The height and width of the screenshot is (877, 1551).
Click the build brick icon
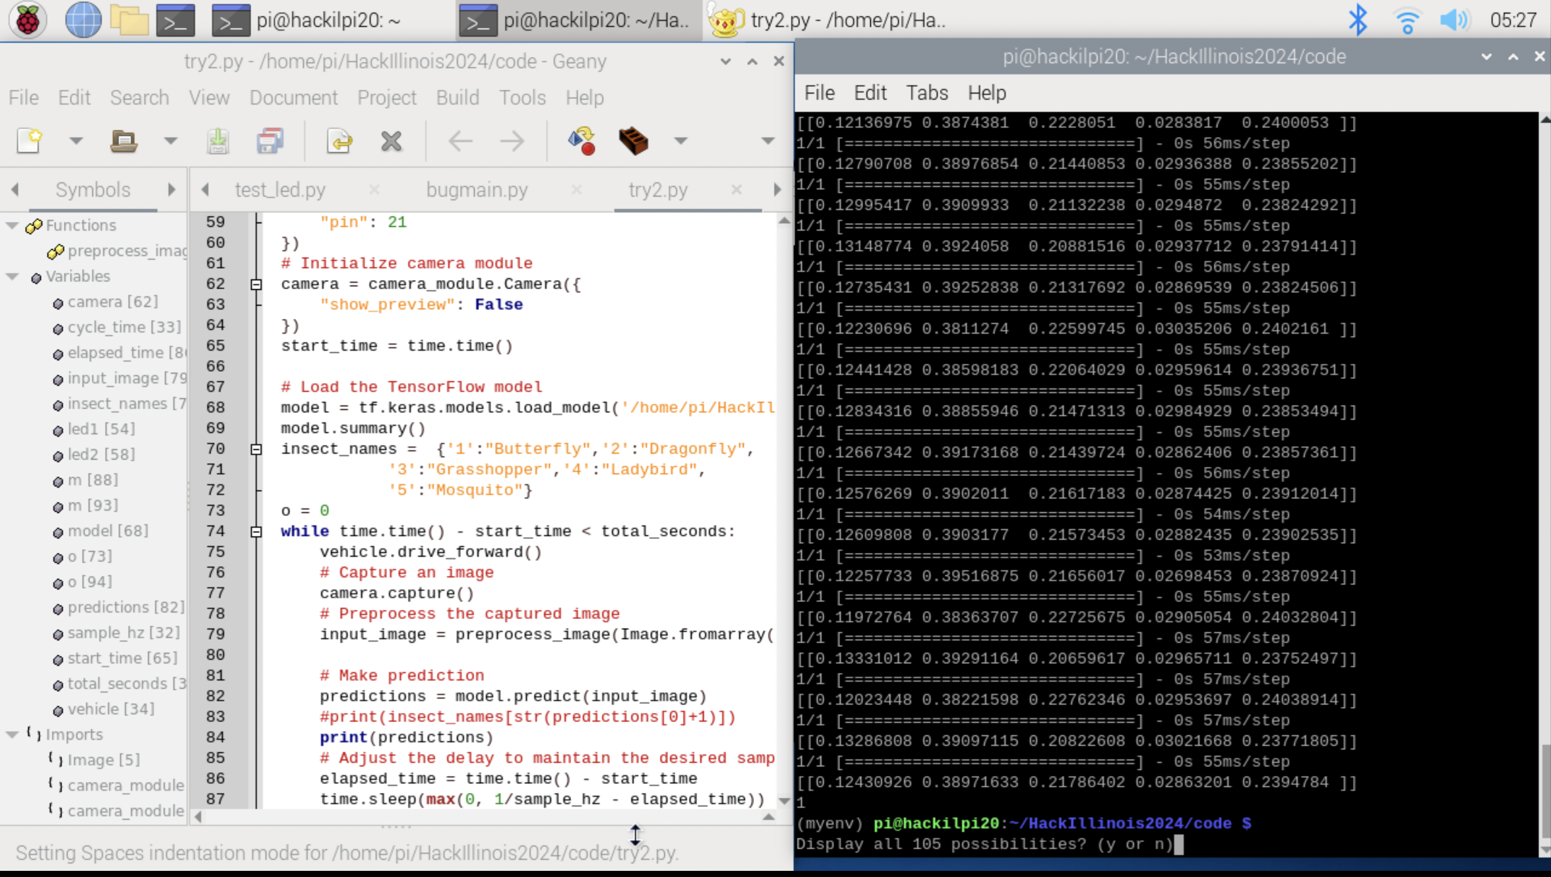click(633, 141)
